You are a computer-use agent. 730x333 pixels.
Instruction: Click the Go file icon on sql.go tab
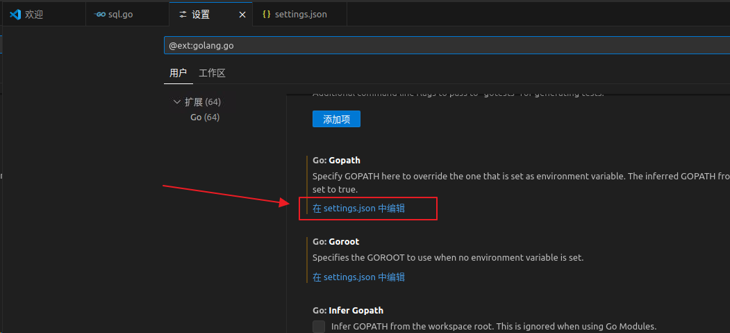point(99,15)
